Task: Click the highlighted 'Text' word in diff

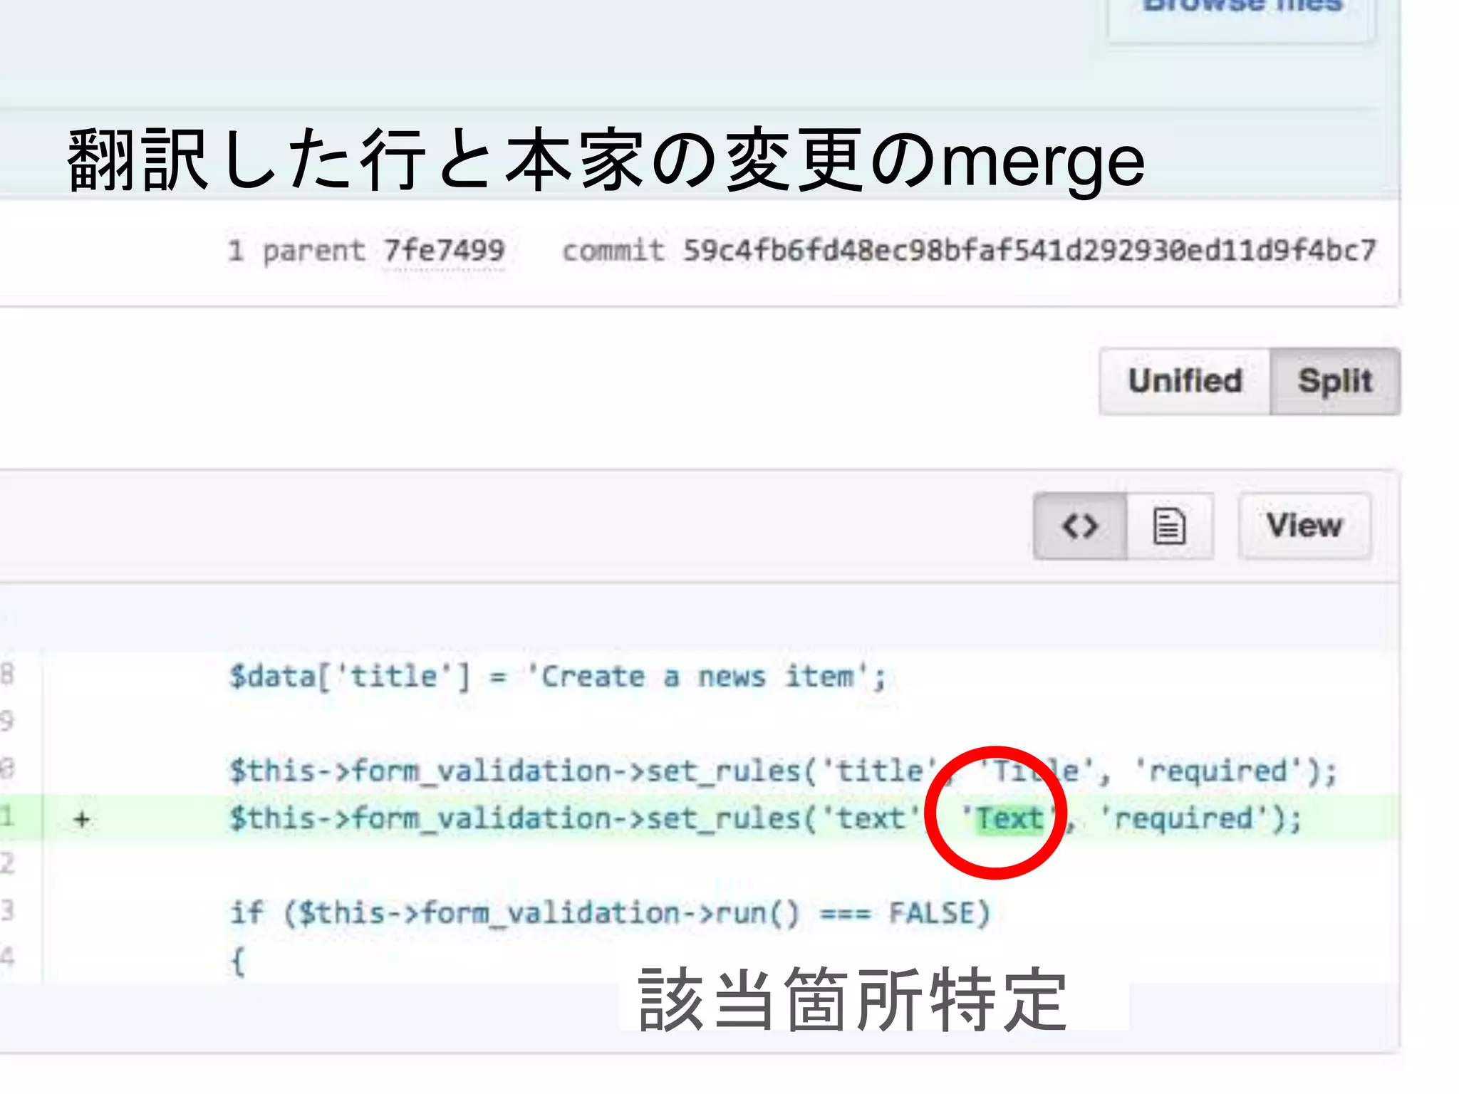Action: 1009,819
